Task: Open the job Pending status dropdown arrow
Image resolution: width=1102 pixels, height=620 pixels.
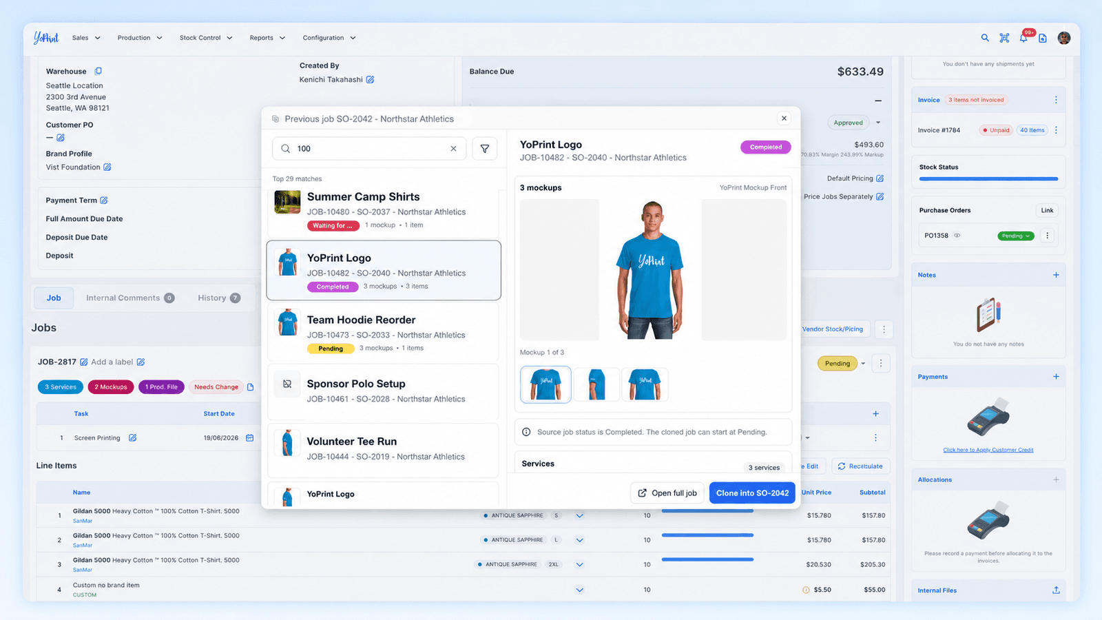Action: 863,364
